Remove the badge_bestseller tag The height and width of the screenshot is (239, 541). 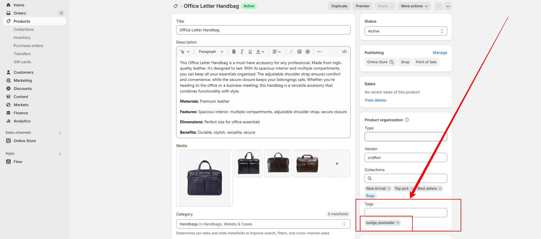[398, 223]
